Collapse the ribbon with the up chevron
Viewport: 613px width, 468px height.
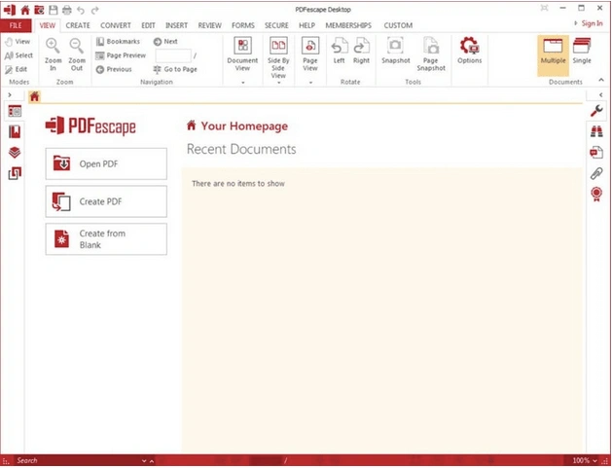pos(601,80)
